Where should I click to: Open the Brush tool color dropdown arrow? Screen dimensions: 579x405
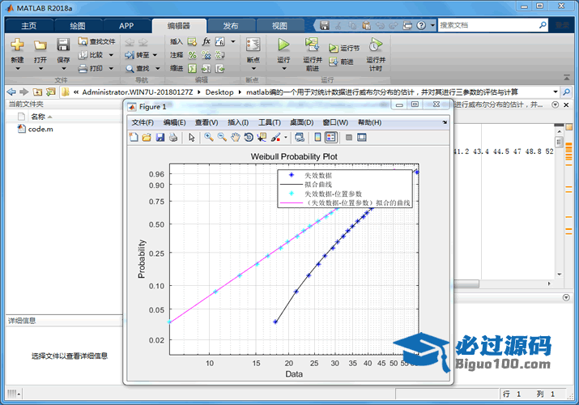tap(285, 138)
